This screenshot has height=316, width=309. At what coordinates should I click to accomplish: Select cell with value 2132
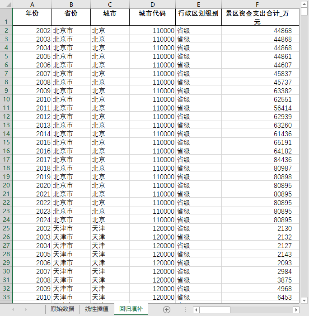tap(257, 237)
